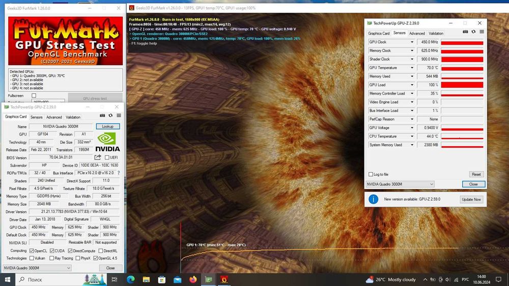The image size is (509, 286).
Task: Click FurMark logo banner
Action: [66, 41]
